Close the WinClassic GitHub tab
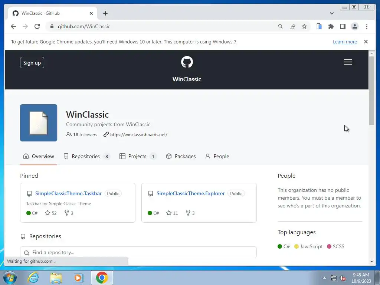The width and height of the screenshot is (380, 285). point(91,13)
